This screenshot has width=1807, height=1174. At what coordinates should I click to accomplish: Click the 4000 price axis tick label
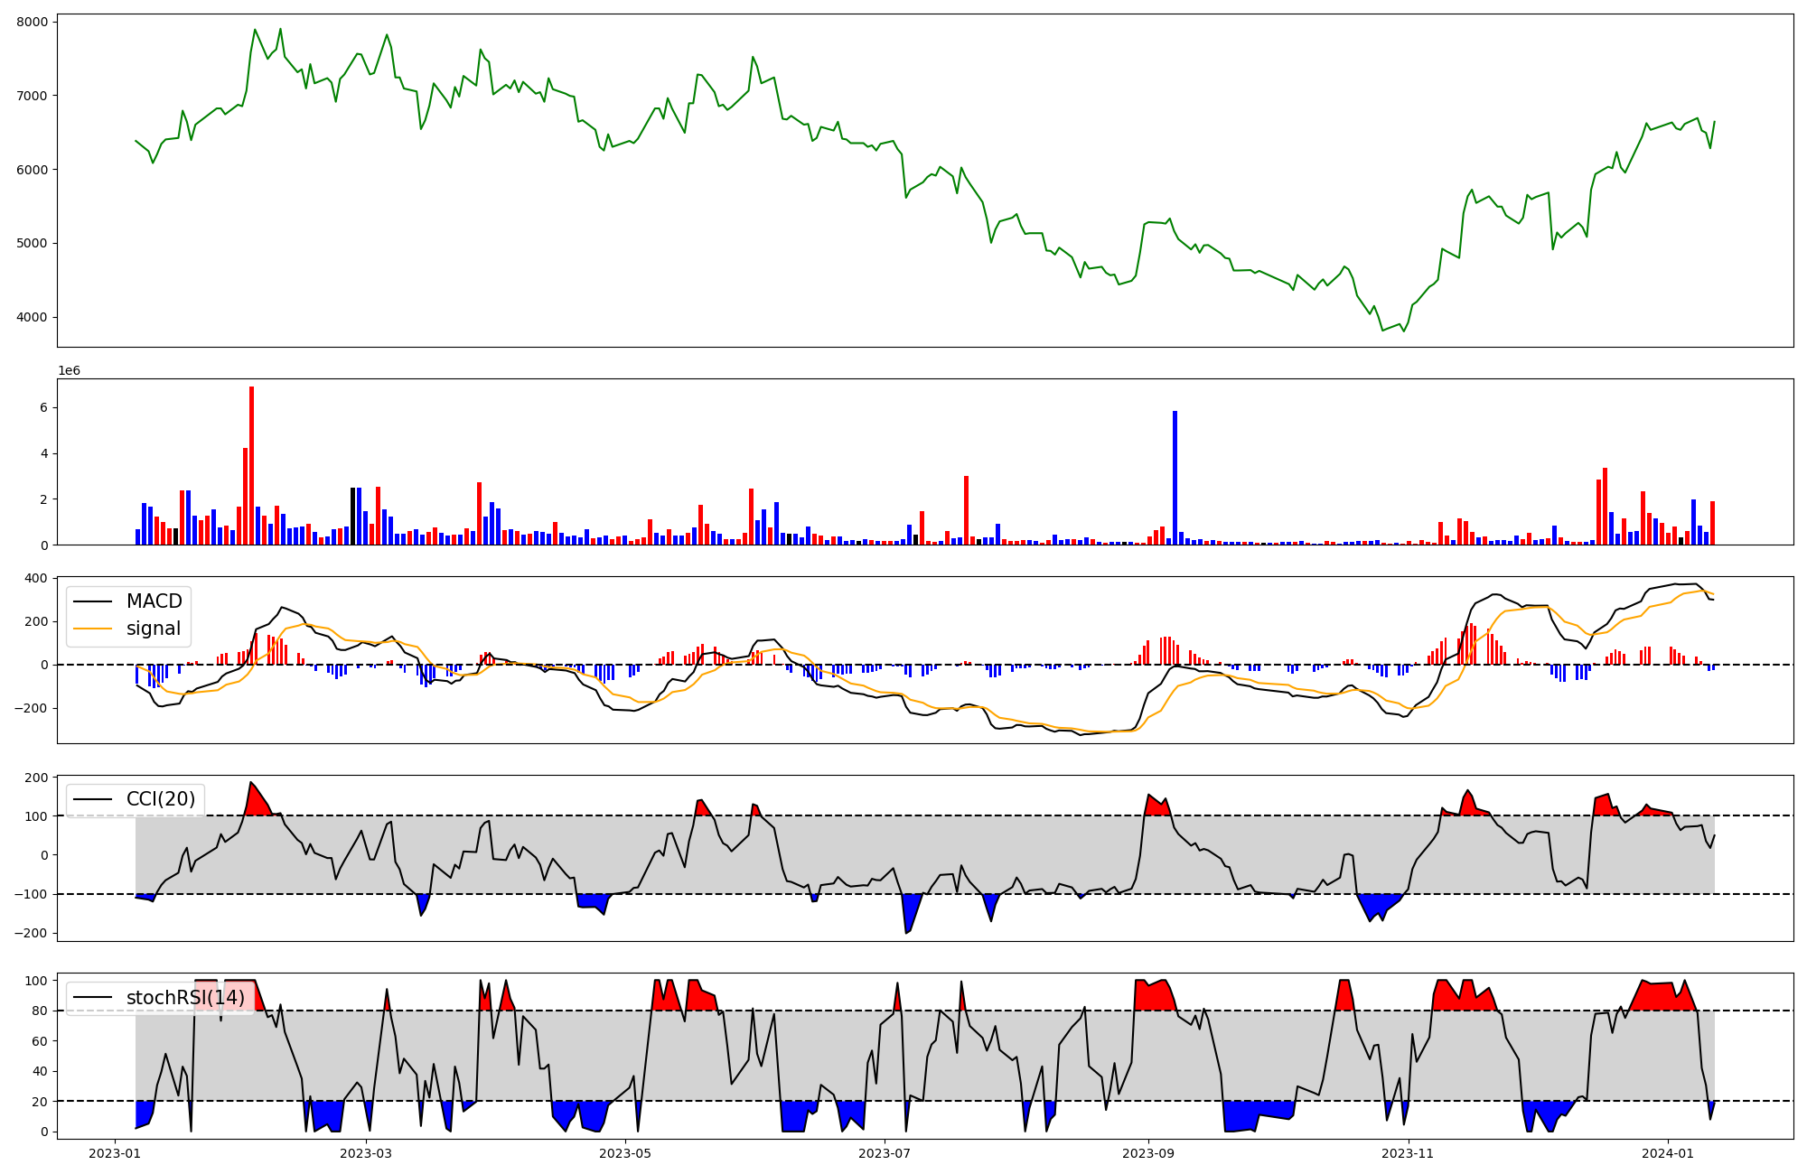[33, 317]
